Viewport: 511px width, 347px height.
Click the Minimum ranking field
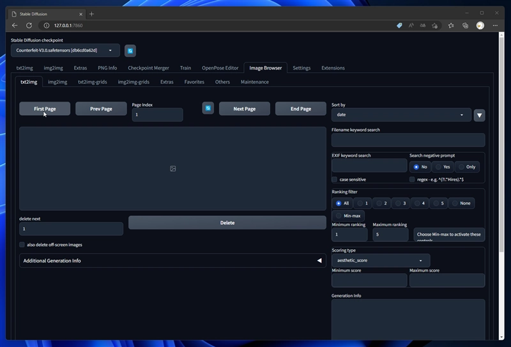click(x=349, y=235)
